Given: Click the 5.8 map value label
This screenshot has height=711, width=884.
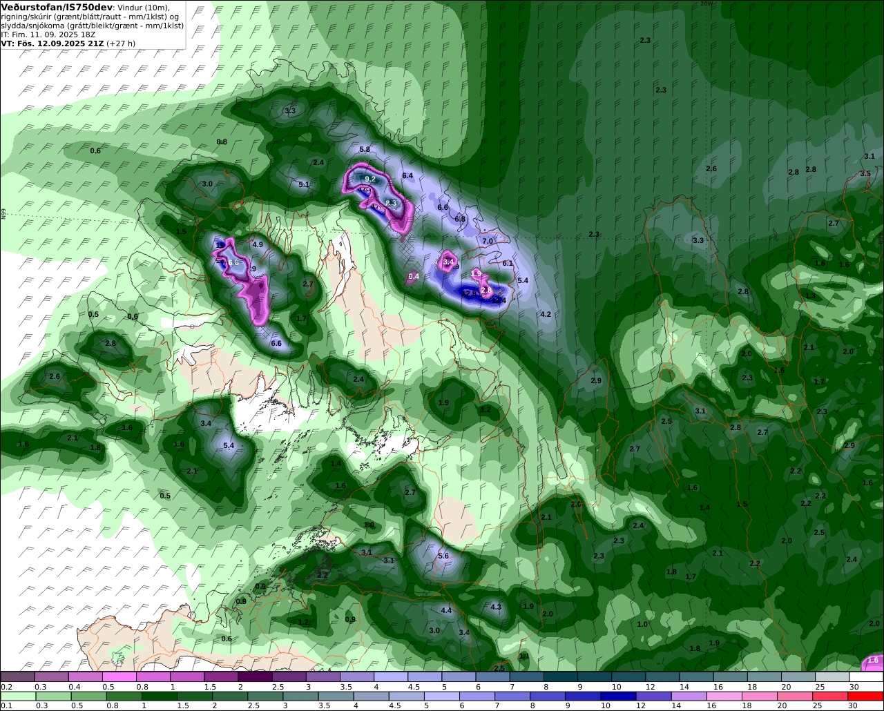Looking at the screenshot, I should click(x=365, y=149).
